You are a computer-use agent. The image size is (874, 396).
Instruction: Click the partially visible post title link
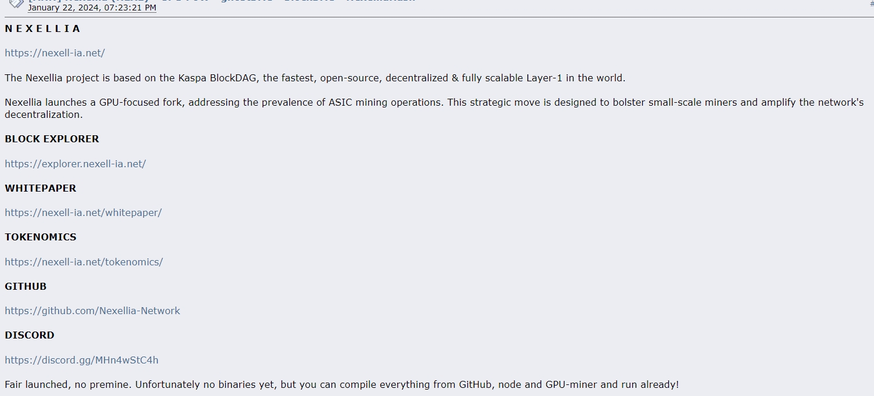tap(222, 1)
